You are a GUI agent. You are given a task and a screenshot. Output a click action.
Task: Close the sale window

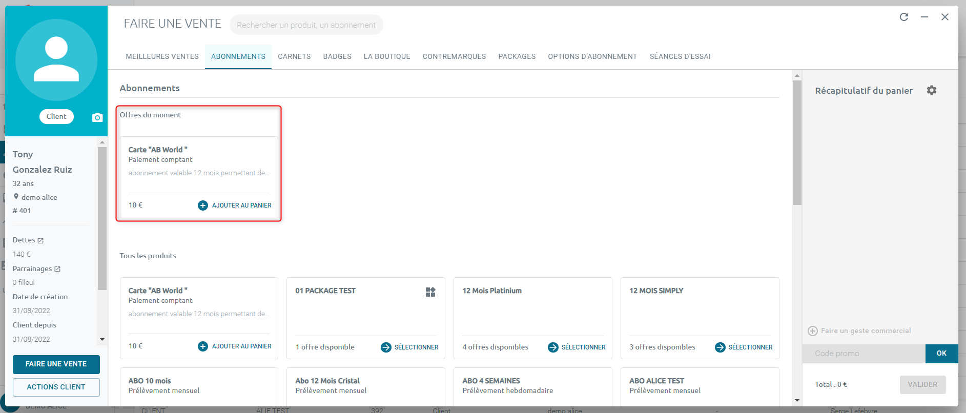945,17
